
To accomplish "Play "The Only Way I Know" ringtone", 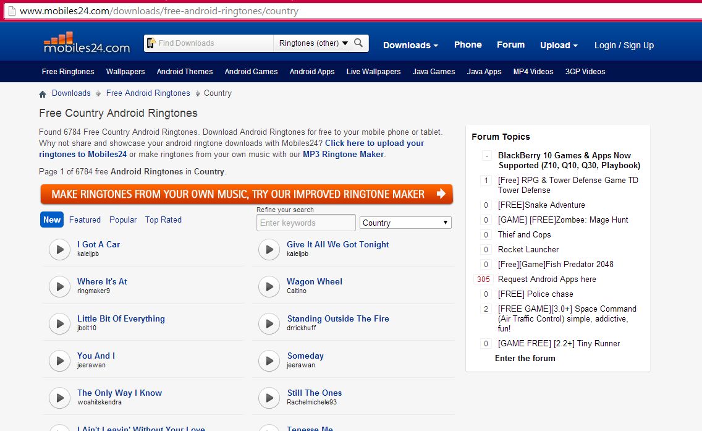I will click(59, 398).
